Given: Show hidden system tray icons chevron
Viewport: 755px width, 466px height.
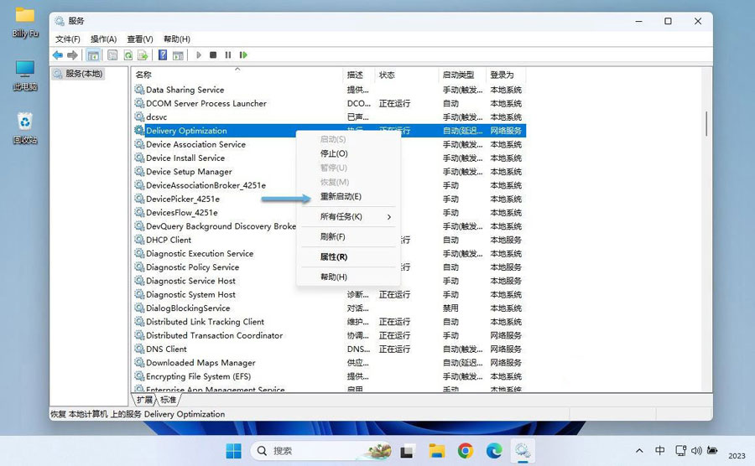Looking at the screenshot, I should [640, 451].
